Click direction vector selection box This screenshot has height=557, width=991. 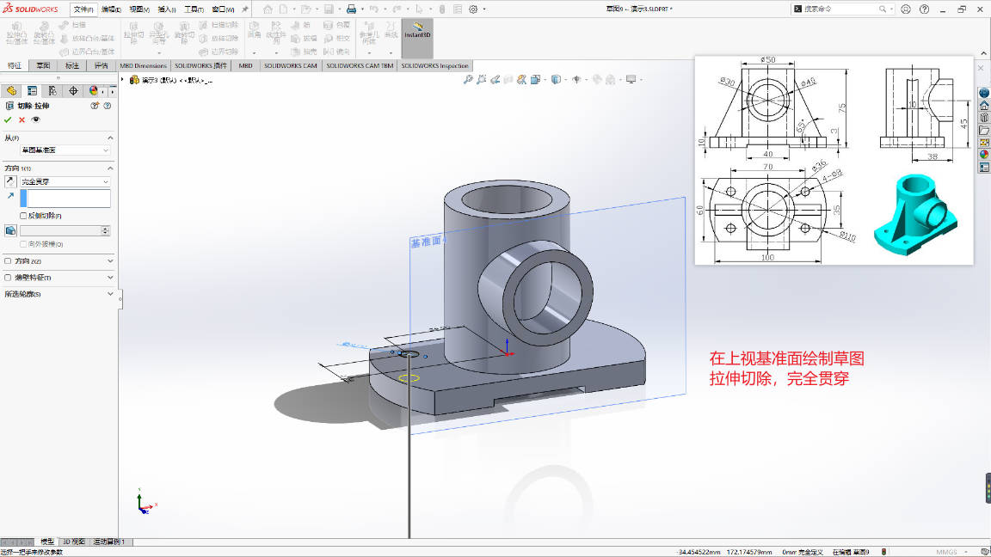coord(69,199)
